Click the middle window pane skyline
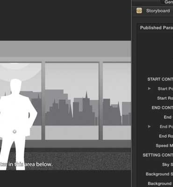Image resolution: width=173 pixels, height=187 pixels. pos(72,107)
